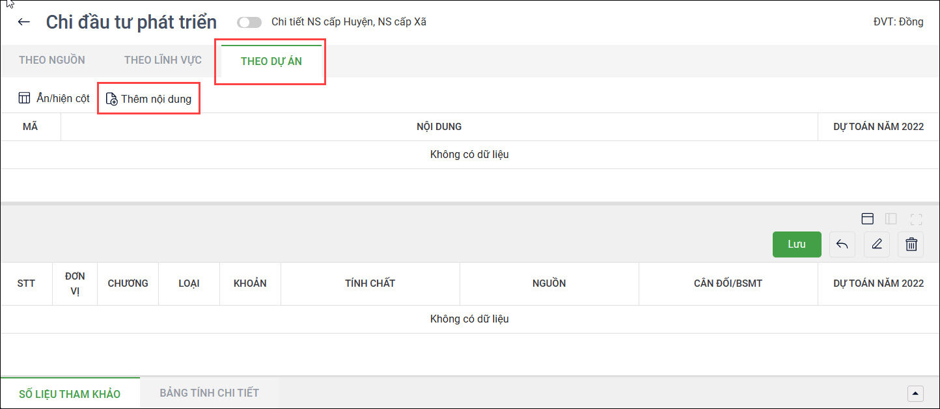940x409 pixels.
Task: Switch to the horizontal split panel layout icon
Action: pyautogui.click(x=867, y=219)
